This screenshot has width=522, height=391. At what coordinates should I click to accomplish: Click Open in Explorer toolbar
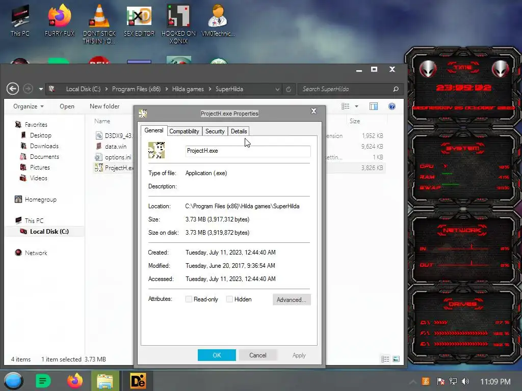pos(67,106)
